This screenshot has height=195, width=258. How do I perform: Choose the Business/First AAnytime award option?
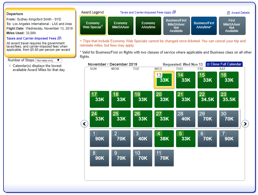(x=204, y=26)
